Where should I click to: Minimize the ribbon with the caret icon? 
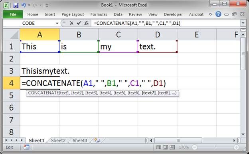(x=211, y=14)
